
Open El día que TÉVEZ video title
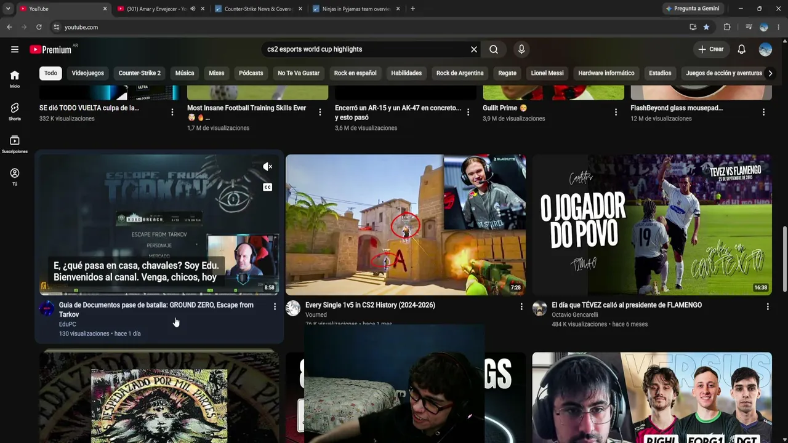627,305
